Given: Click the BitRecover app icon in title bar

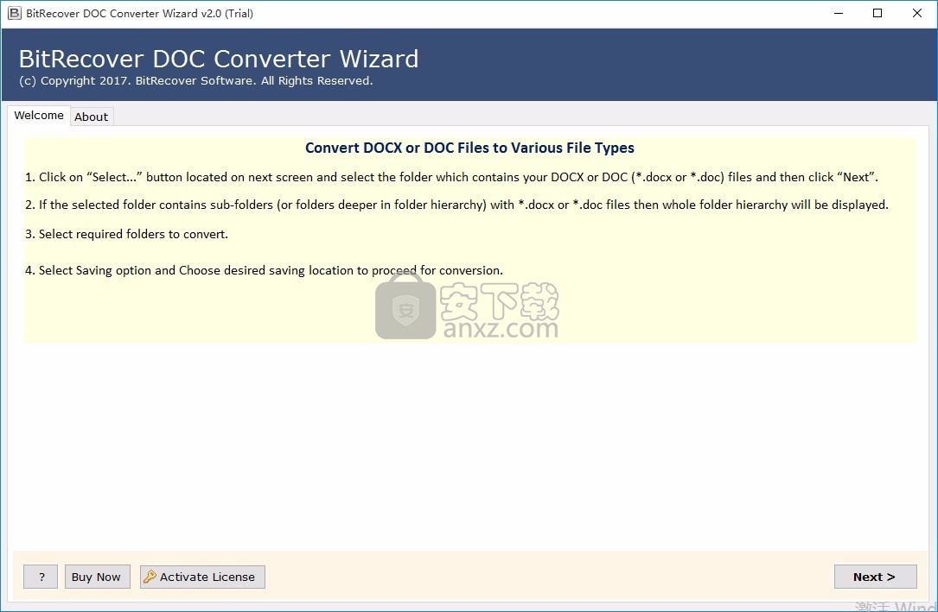Looking at the screenshot, I should click(15, 13).
